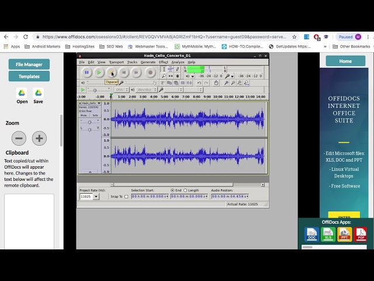
Task: Click the Paste icon in edit toolbar
Action: pos(176,83)
